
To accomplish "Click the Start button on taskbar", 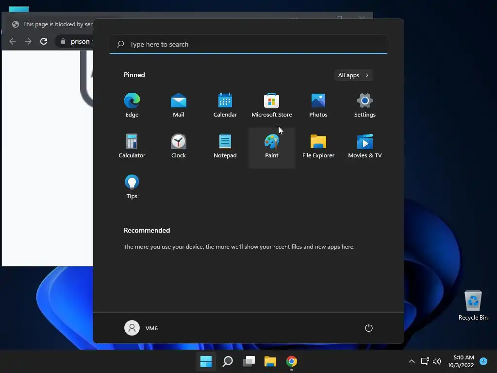I will click(x=206, y=361).
